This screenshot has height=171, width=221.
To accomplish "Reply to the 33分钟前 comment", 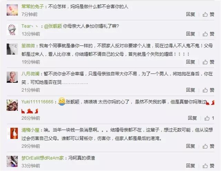I will click(x=191, y=166).
